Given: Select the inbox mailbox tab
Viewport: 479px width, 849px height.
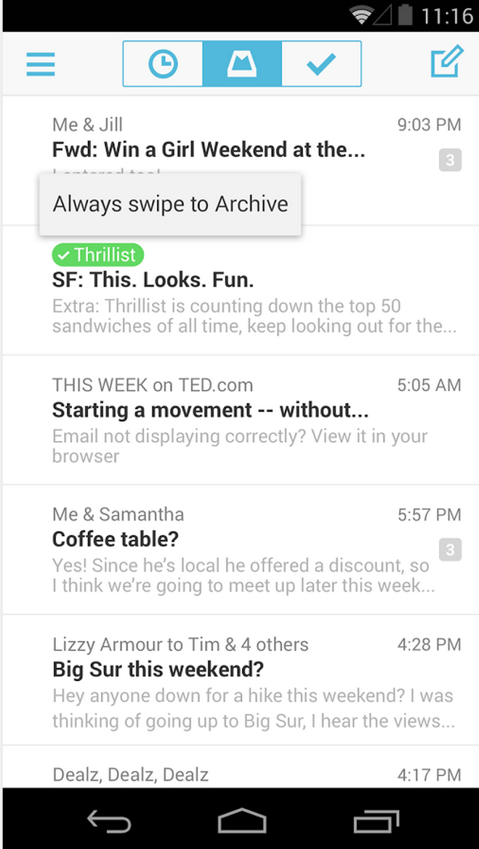Looking at the screenshot, I should 242,64.
